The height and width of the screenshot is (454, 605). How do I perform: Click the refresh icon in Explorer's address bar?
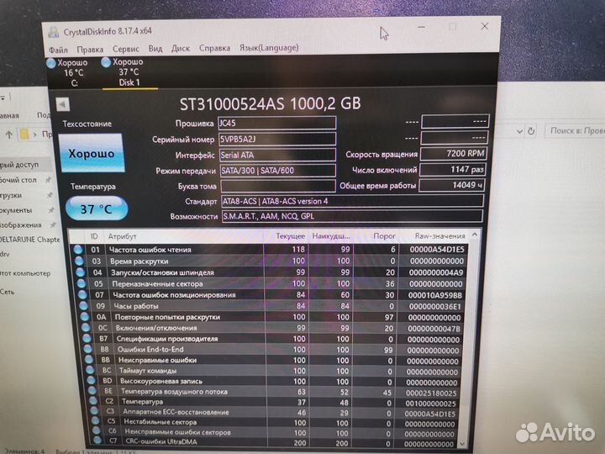531,131
